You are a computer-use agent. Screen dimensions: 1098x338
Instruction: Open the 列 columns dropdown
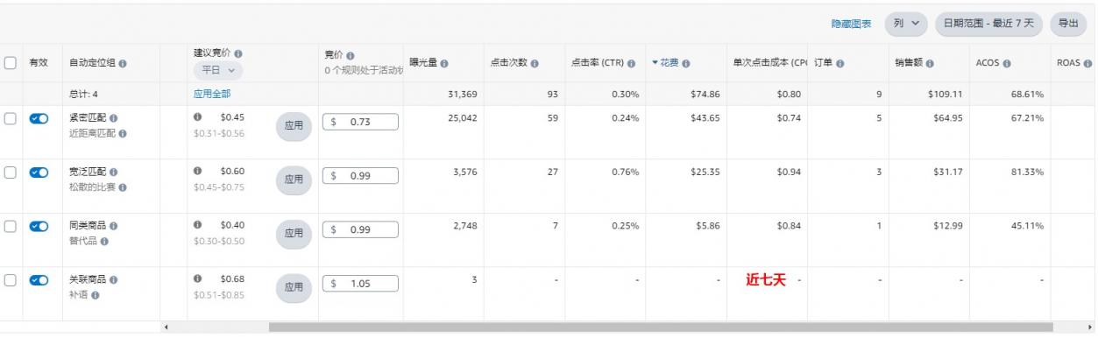click(906, 24)
